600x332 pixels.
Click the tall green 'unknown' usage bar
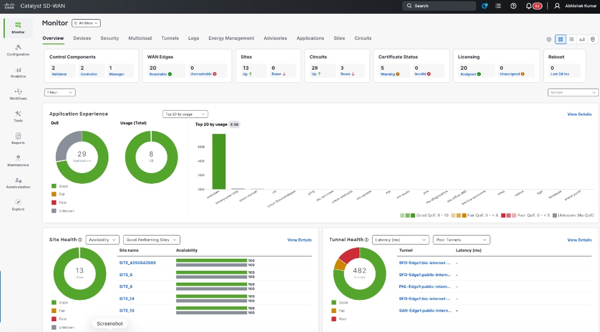219,161
